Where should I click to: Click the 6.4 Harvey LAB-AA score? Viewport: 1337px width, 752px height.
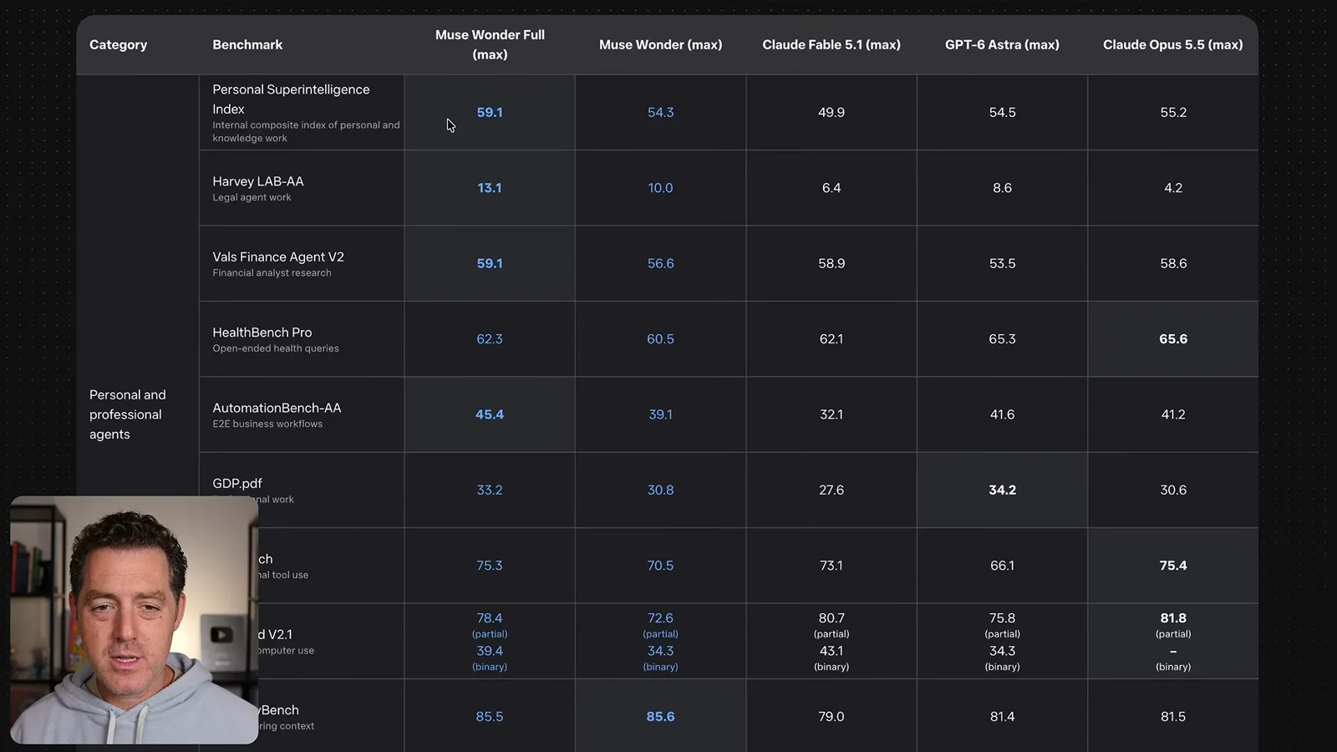(831, 188)
